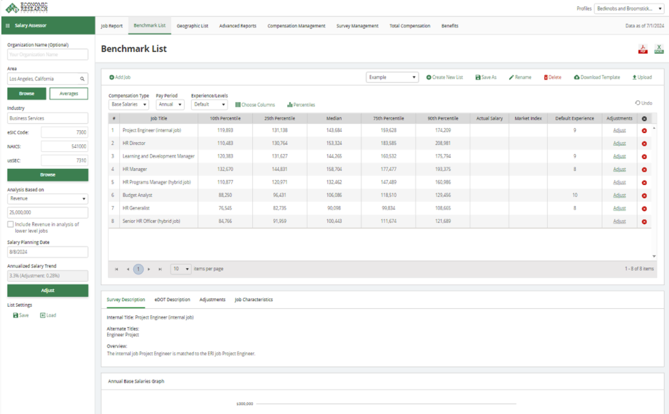Image resolution: width=669 pixels, height=414 pixels.
Task: Delete the current list
Action: 553,77
